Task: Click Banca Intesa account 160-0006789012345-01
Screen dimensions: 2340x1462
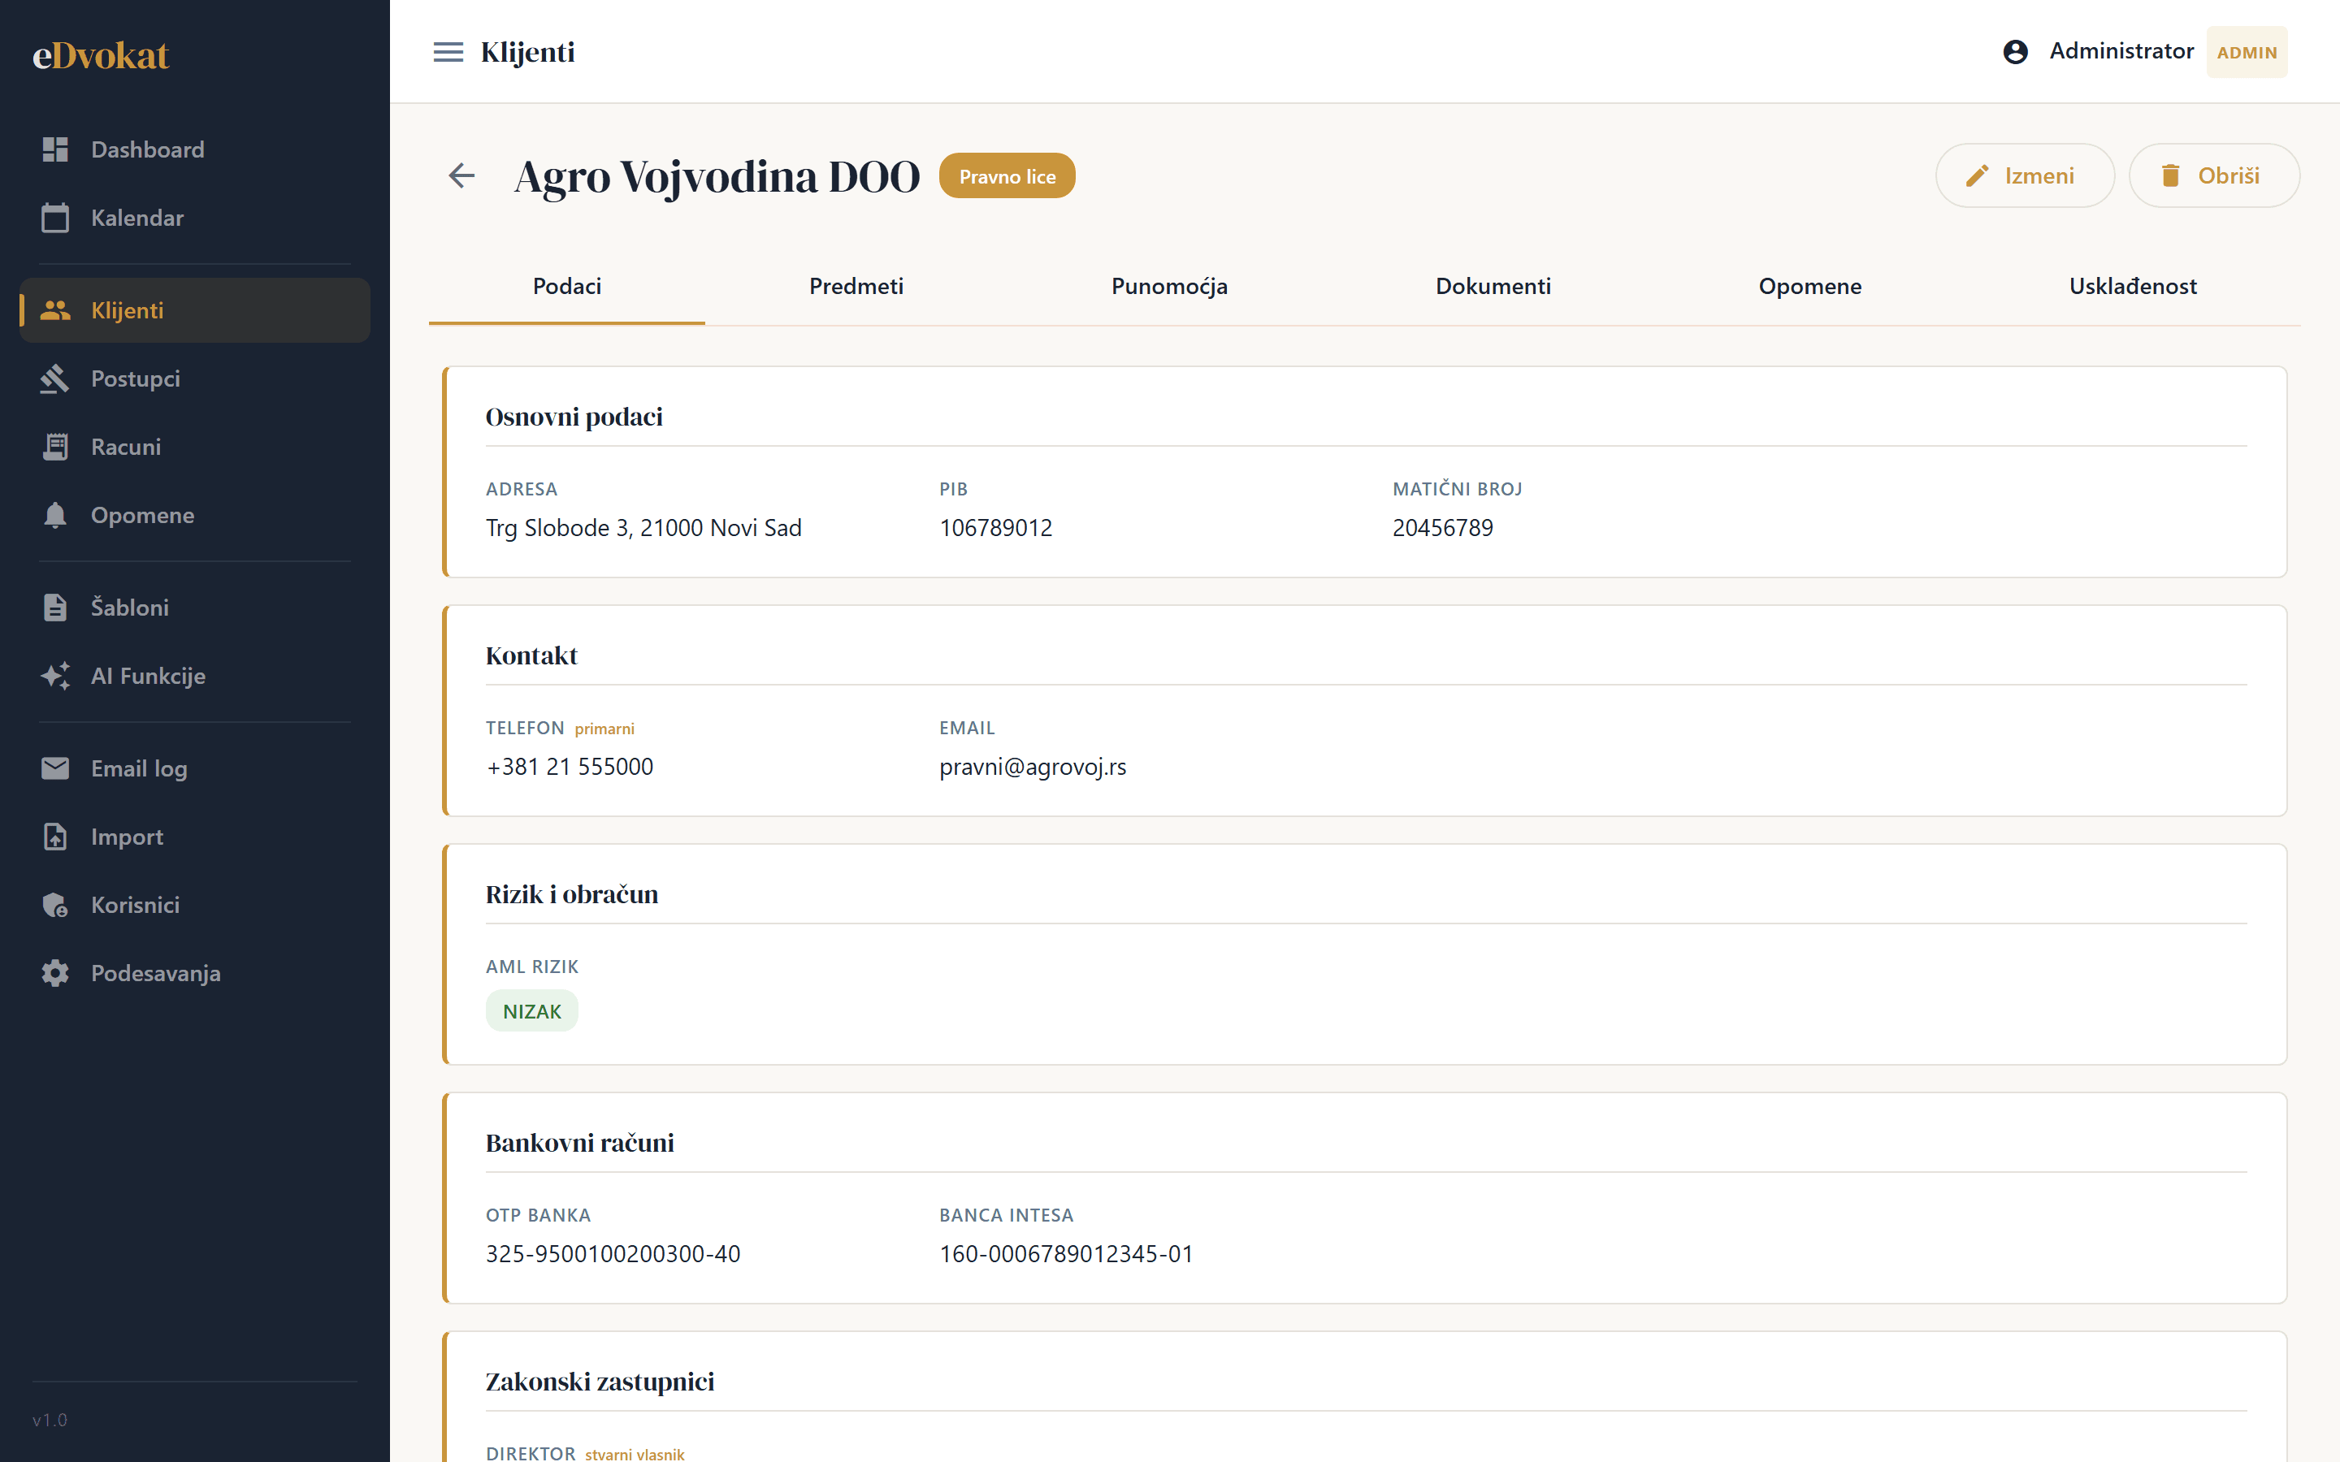Action: (x=1067, y=1254)
